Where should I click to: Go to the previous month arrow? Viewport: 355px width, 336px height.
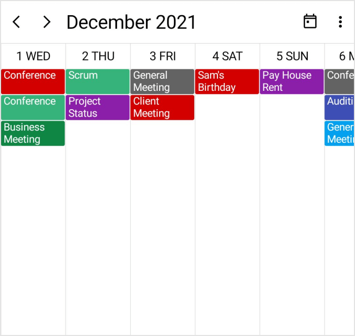point(17,22)
